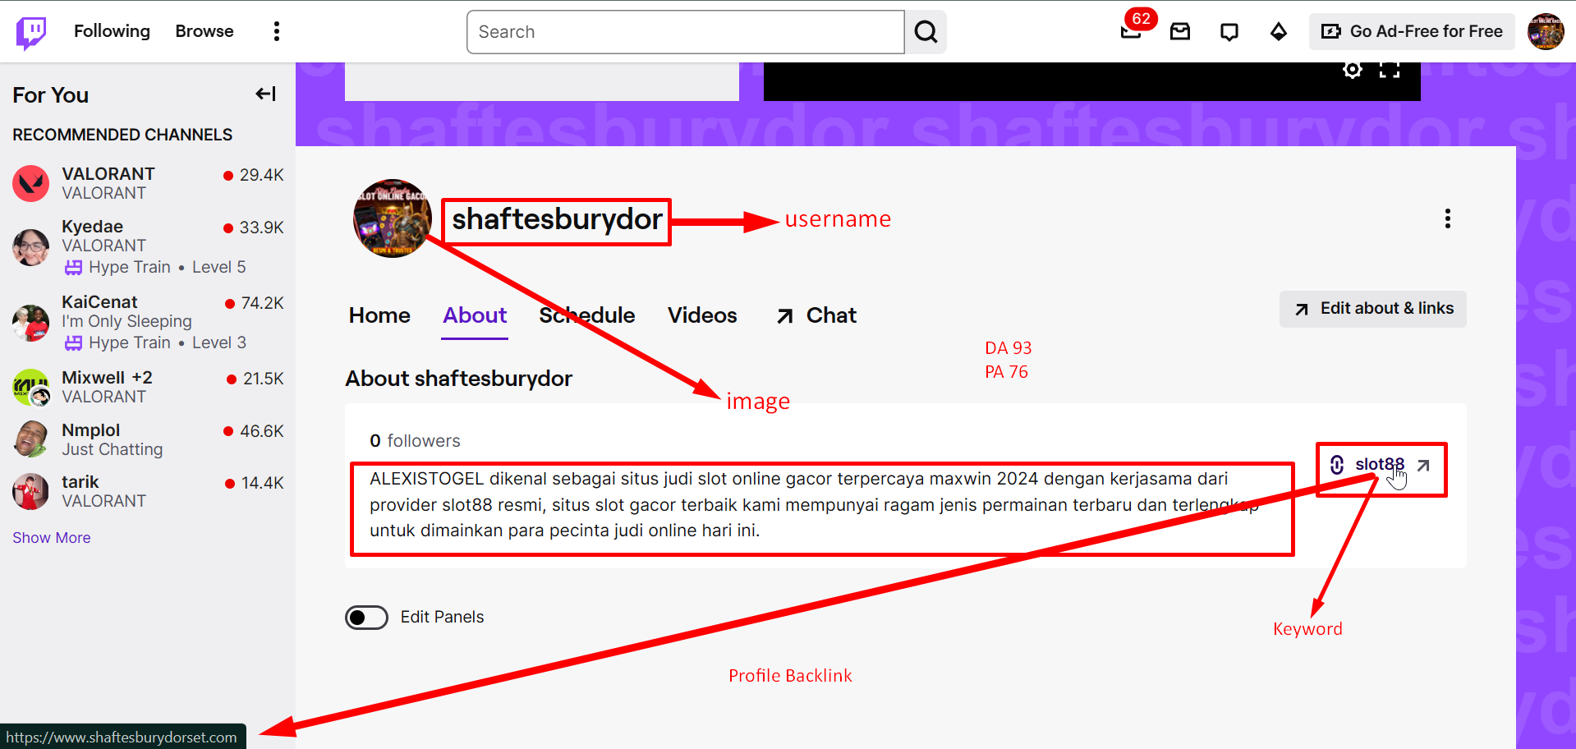Screen dimensions: 1576x749
Task: Click the Get Bits diamond icon
Action: click(x=1279, y=31)
